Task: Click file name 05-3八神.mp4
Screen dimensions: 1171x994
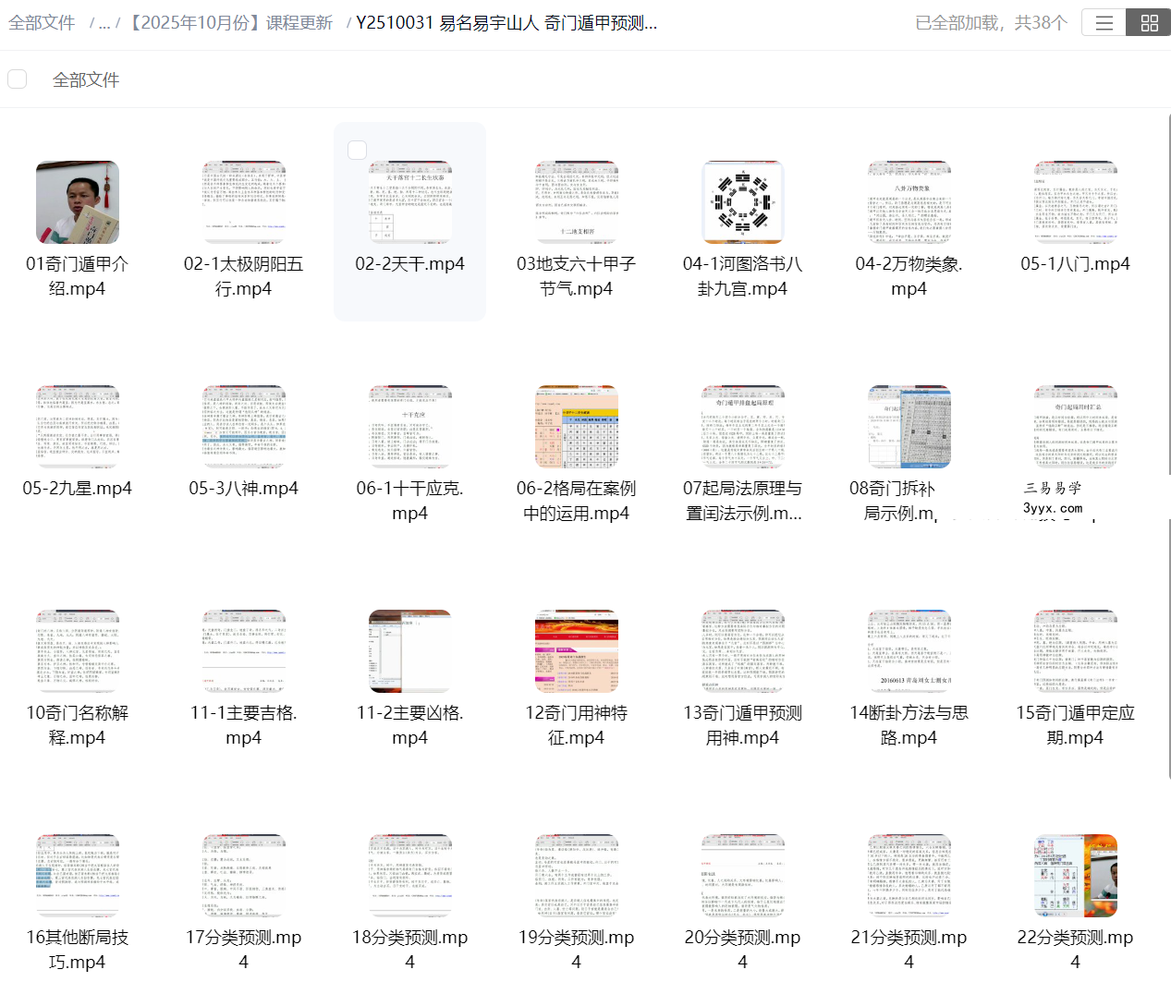Action: tap(244, 489)
